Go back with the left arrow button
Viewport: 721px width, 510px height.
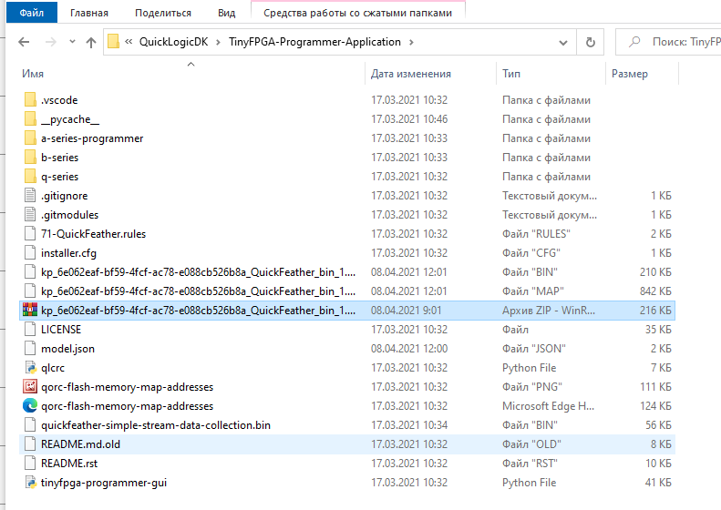coord(24,42)
